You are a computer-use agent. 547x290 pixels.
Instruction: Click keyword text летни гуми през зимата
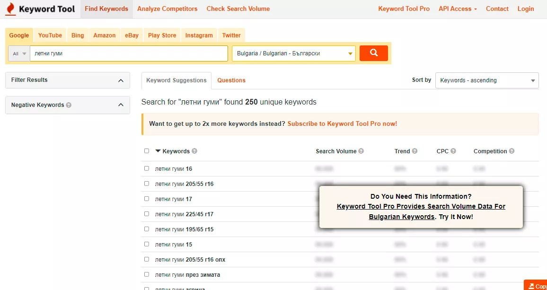188,275
